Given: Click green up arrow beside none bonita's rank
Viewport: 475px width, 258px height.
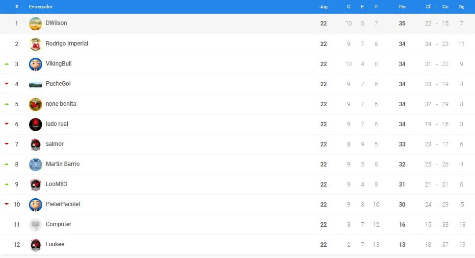Looking at the screenshot, I should (x=7, y=104).
